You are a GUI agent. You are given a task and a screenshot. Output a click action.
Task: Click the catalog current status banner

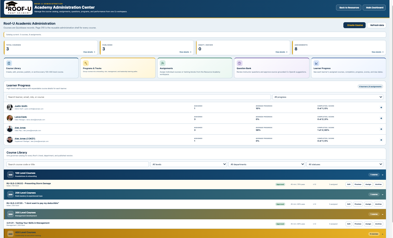(x=195, y=35)
